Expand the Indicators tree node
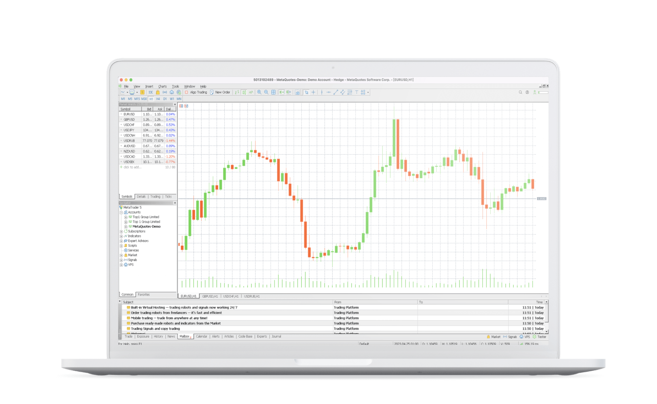 pos(121,236)
